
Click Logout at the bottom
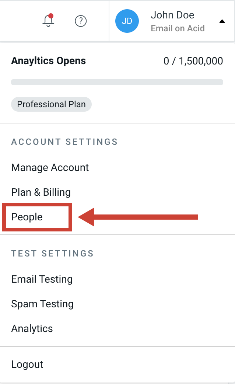point(27,364)
